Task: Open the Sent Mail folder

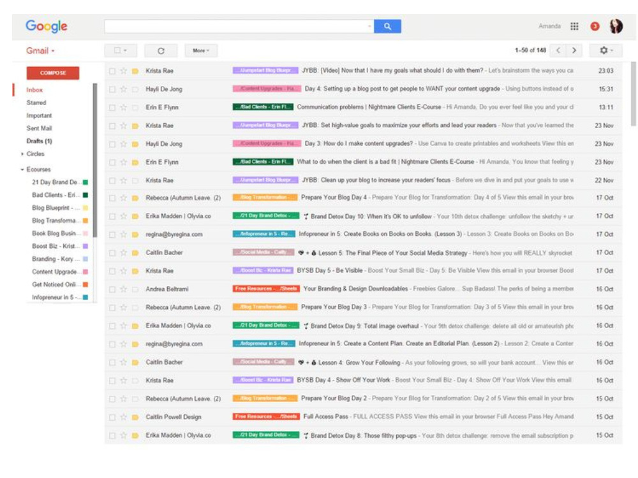Action: [39, 129]
